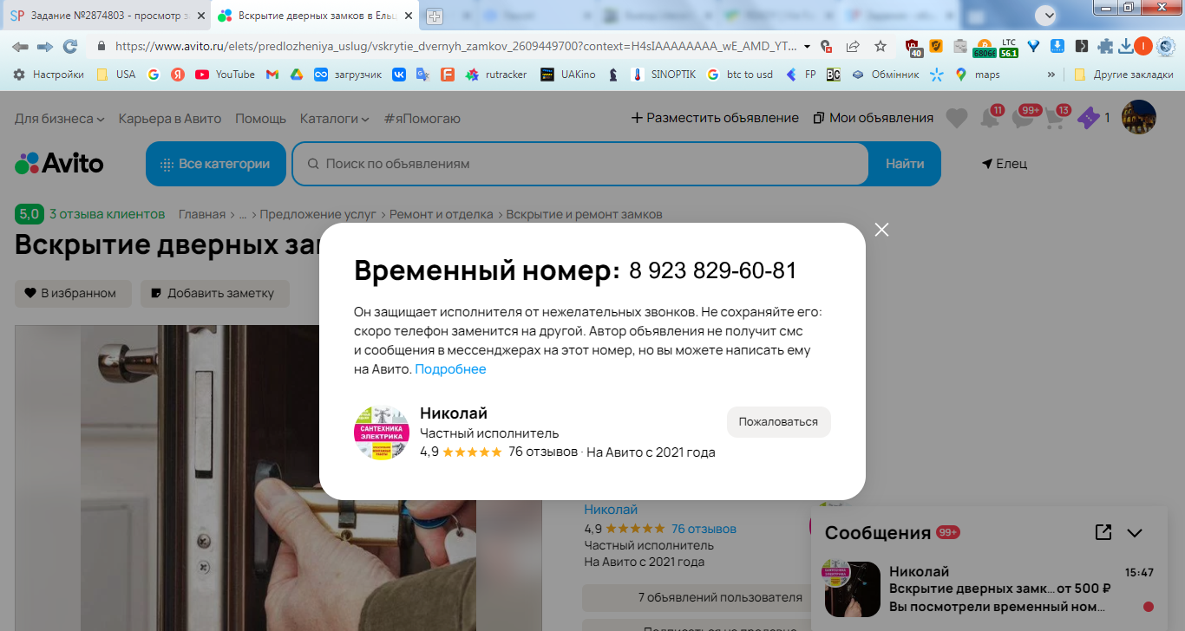This screenshot has height=631, width=1185.
Task: Focus the Поиск по объявлениям search field
Action: (579, 164)
